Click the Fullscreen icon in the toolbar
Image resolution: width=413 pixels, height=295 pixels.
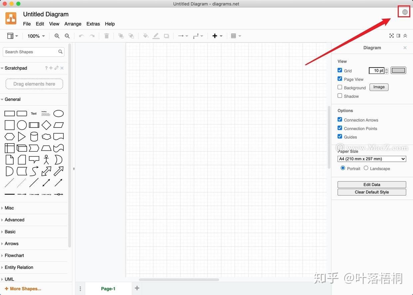[391, 36]
